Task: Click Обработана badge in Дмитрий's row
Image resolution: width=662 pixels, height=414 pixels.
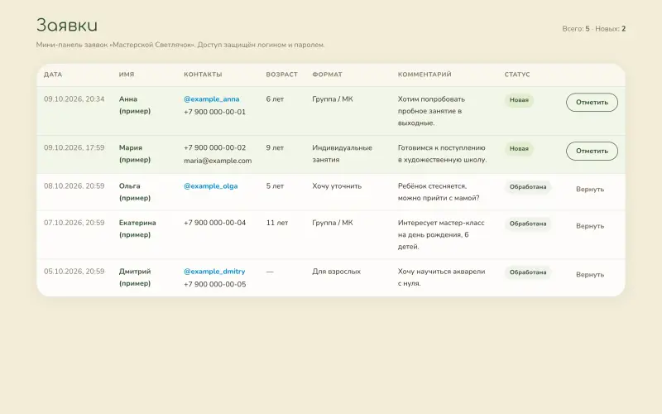Action: click(x=528, y=272)
